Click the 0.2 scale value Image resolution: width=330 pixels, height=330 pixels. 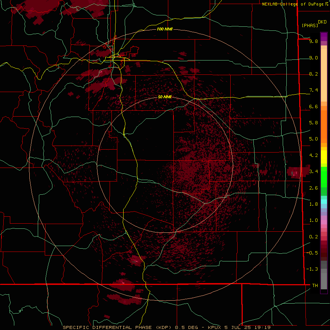coord(313,237)
